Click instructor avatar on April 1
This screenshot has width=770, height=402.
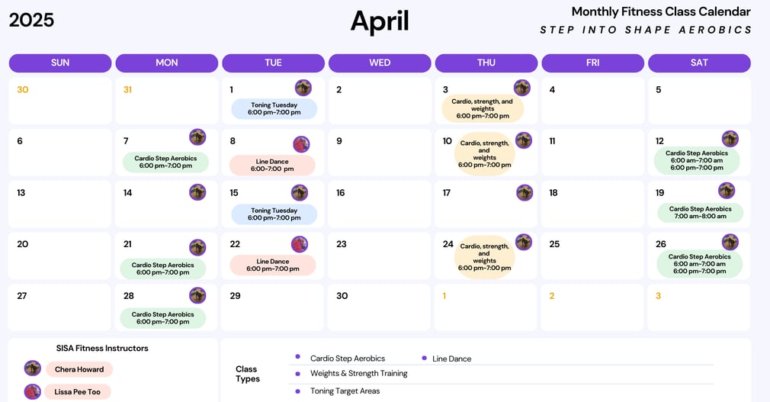click(303, 88)
